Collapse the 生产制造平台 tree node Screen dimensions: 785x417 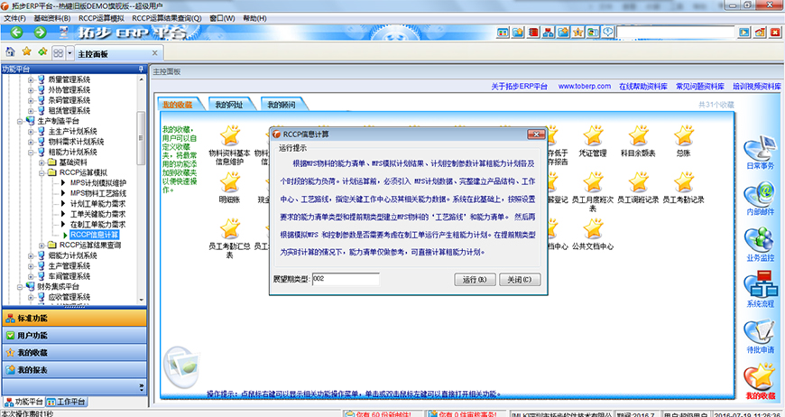coord(19,121)
